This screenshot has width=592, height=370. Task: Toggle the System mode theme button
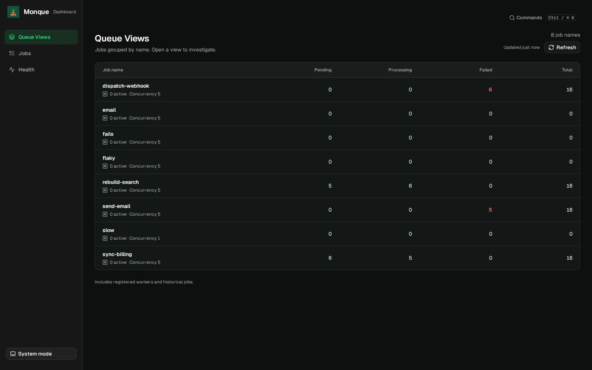point(41,354)
